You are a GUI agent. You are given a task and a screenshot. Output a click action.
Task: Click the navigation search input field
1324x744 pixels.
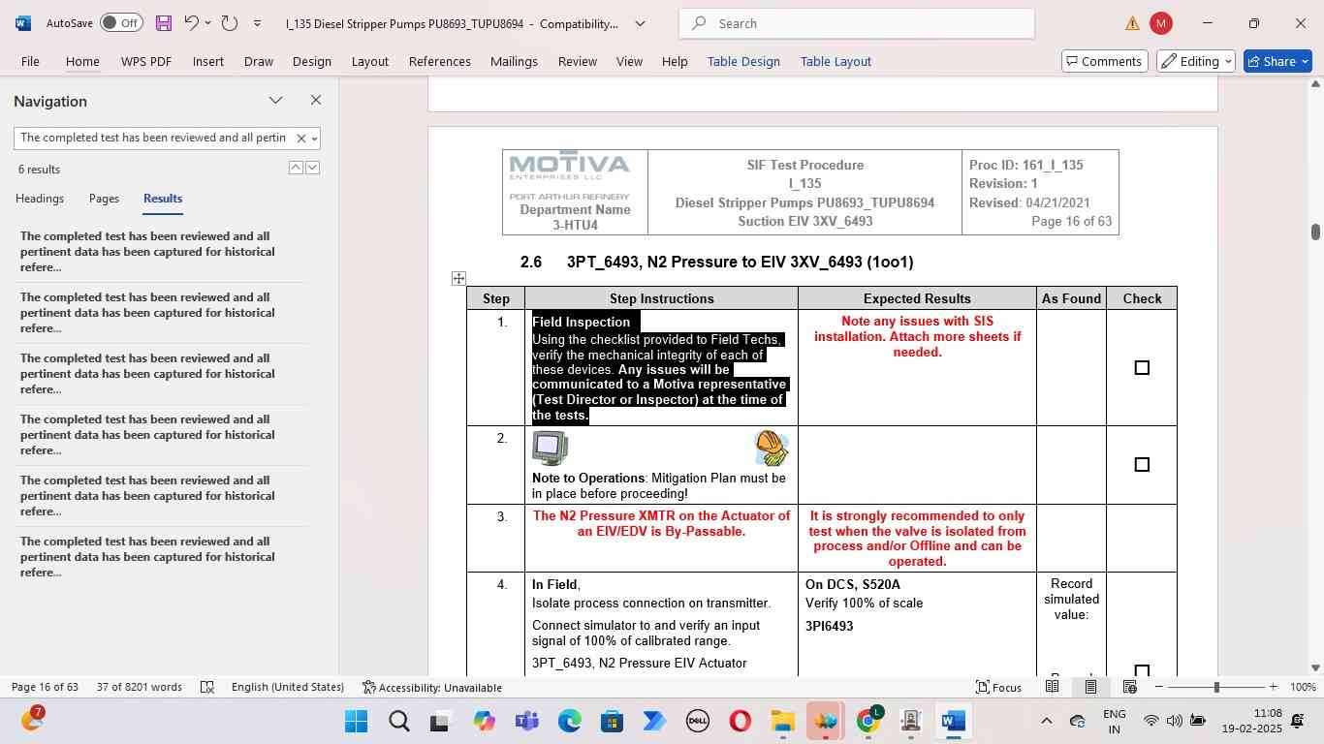153,138
